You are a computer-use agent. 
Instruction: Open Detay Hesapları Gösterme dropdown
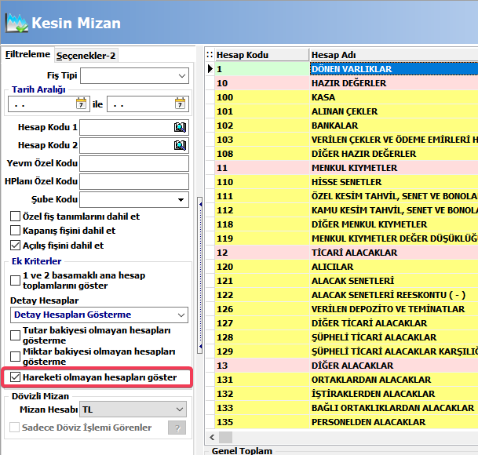(181, 315)
